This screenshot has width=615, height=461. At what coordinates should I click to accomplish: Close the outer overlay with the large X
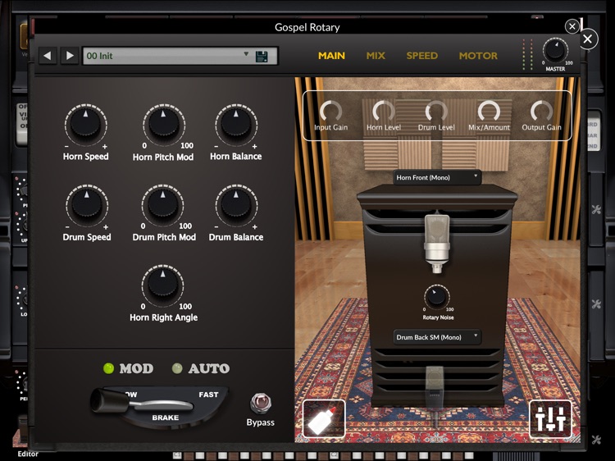click(x=588, y=39)
